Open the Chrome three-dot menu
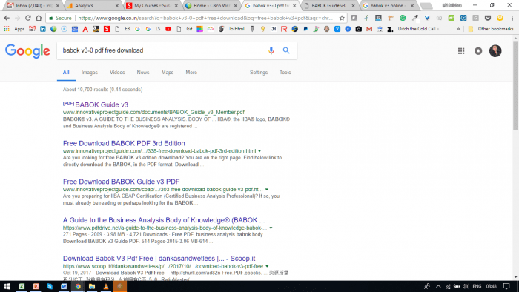The height and width of the screenshot is (292, 519). (512, 18)
